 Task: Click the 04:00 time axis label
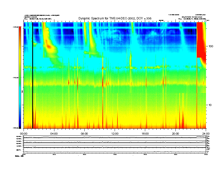pos(54,134)
